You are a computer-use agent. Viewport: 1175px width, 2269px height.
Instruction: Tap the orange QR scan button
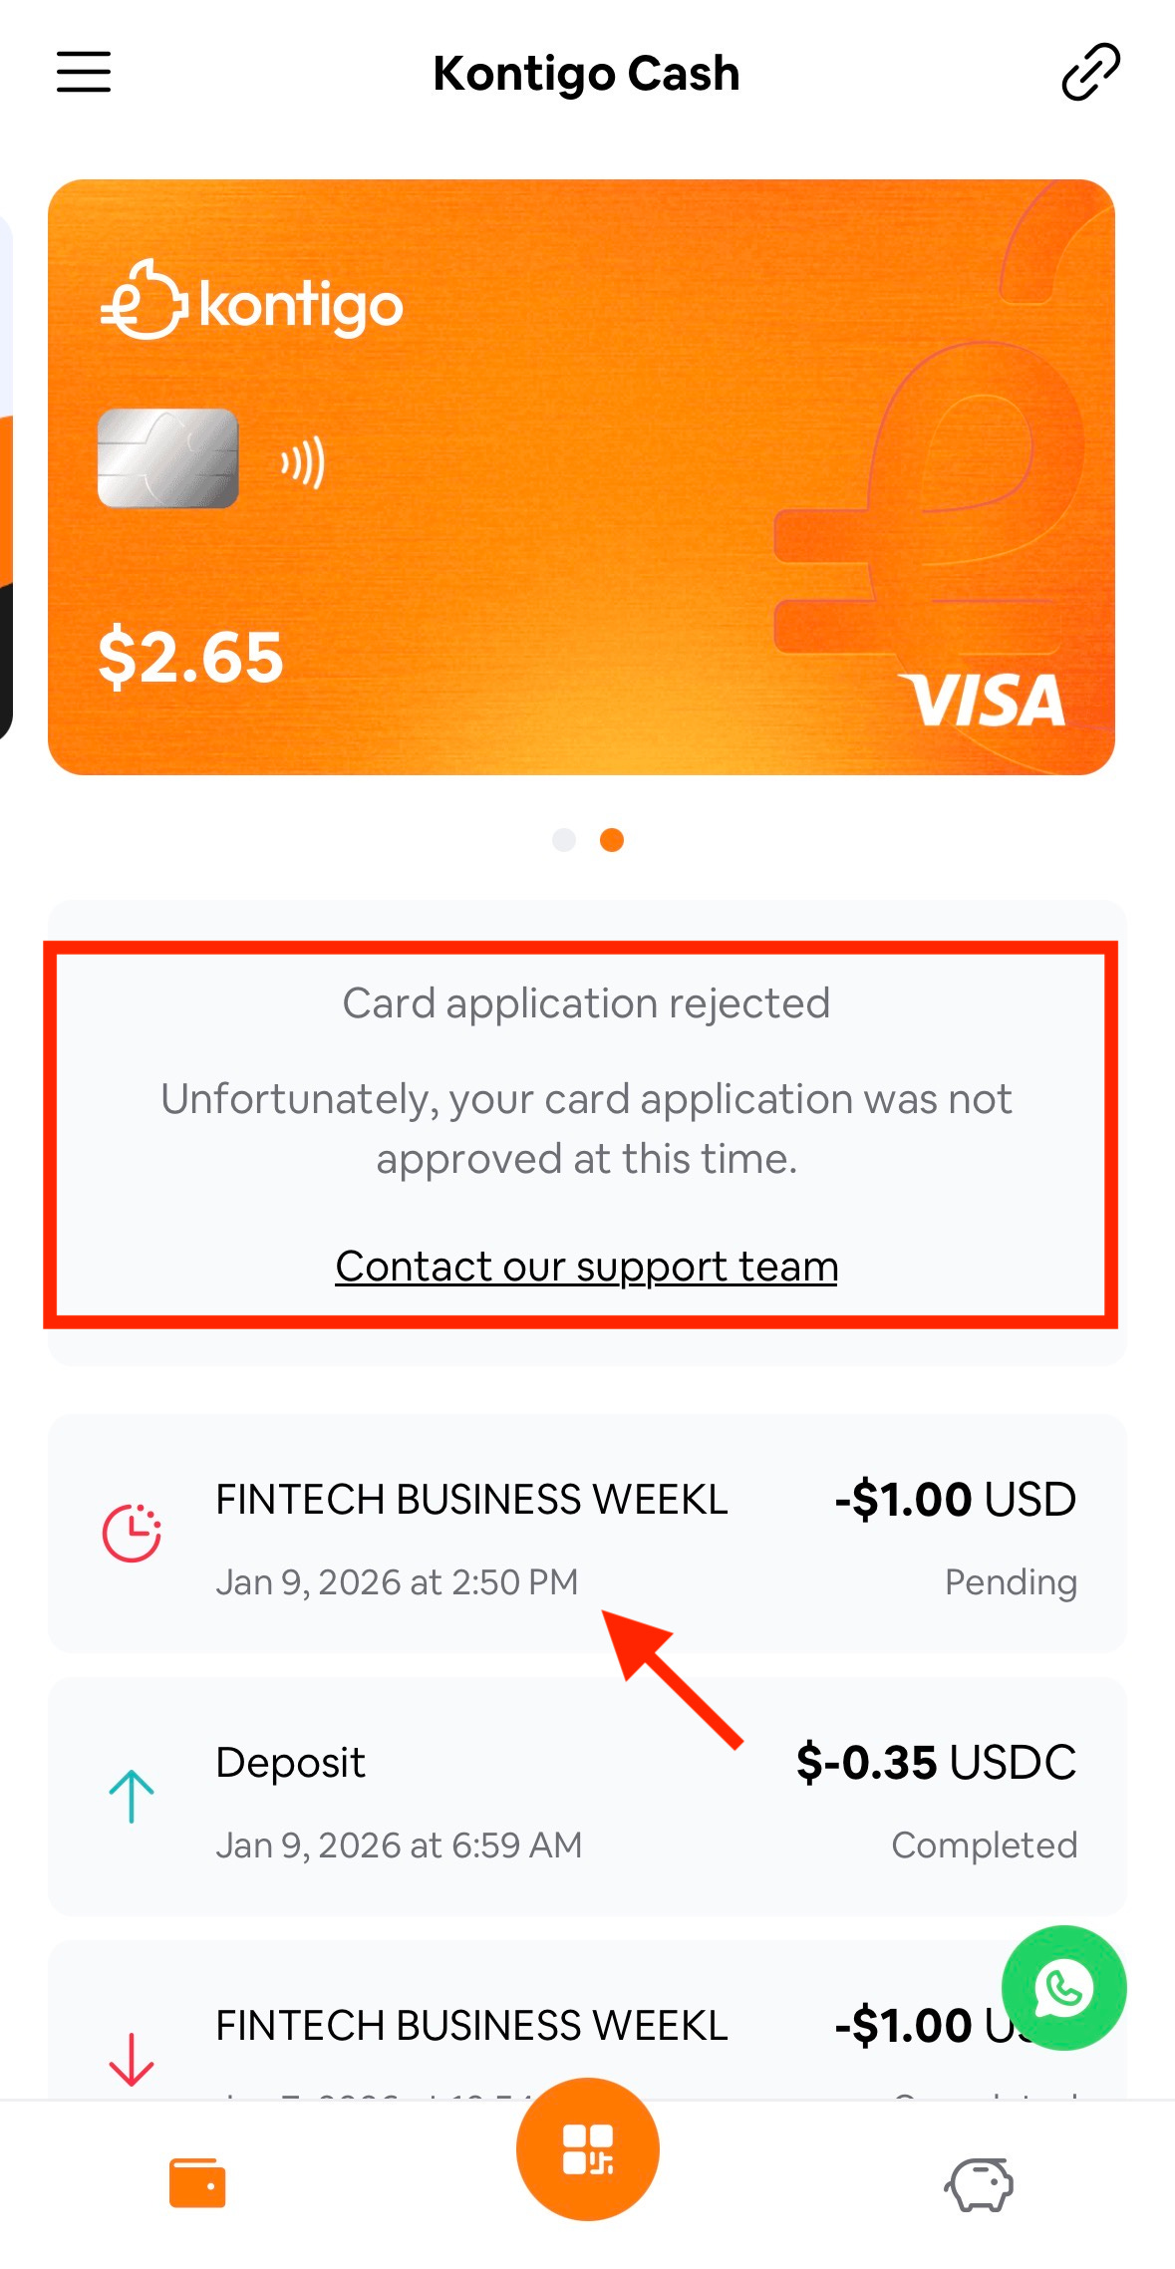[x=587, y=2148]
